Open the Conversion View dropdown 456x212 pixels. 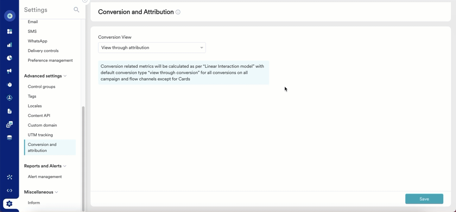pyautogui.click(x=152, y=48)
